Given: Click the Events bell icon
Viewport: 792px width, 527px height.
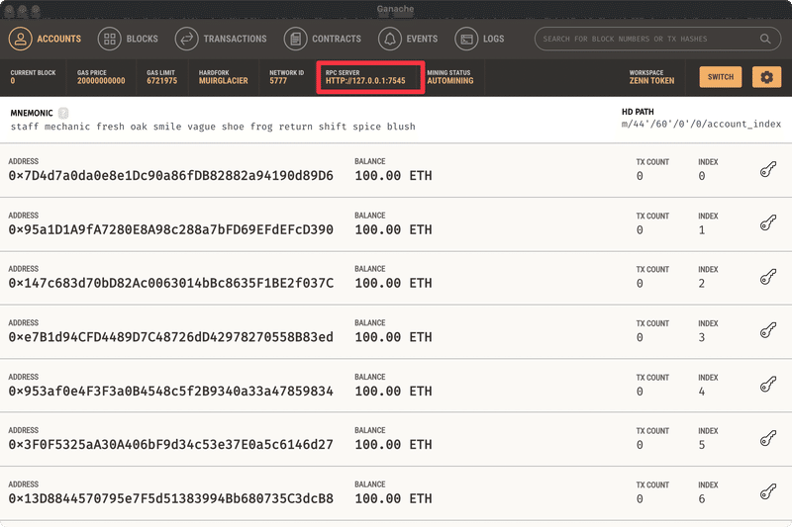Looking at the screenshot, I should (390, 39).
